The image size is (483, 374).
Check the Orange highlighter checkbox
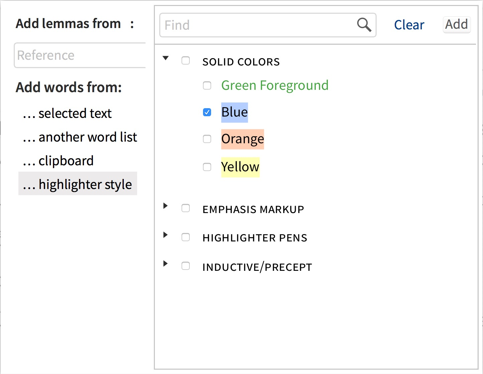(x=207, y=139)
